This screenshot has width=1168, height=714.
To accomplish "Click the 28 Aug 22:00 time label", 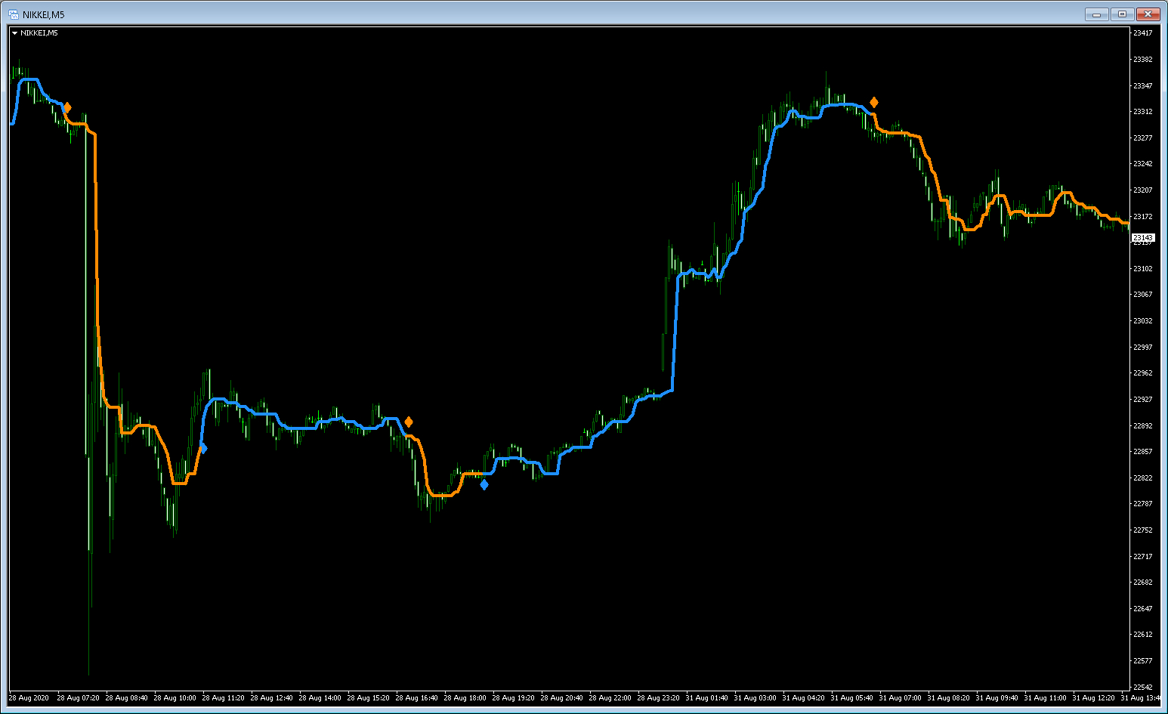I will click(610, 698).
